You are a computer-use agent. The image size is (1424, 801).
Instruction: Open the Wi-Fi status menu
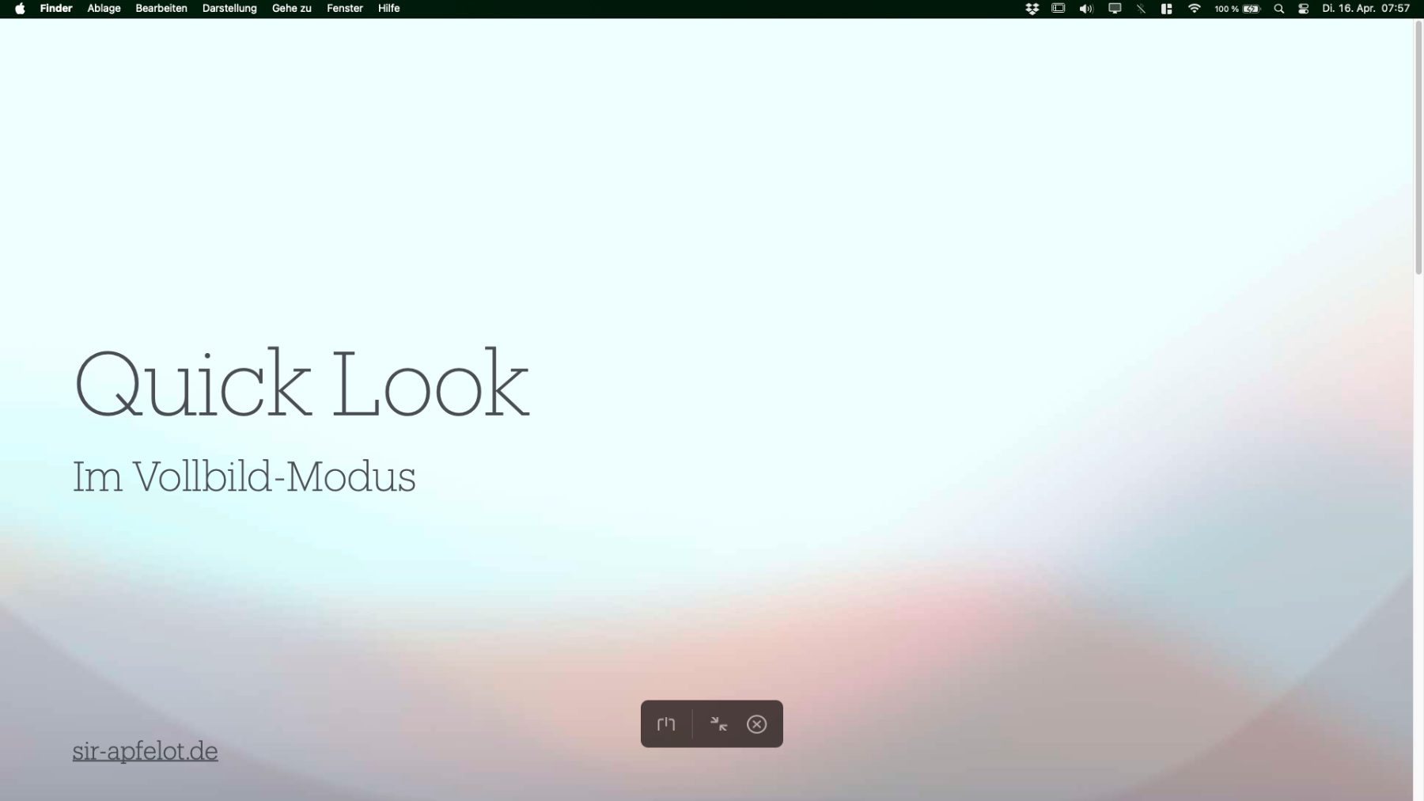[1195, 9]
